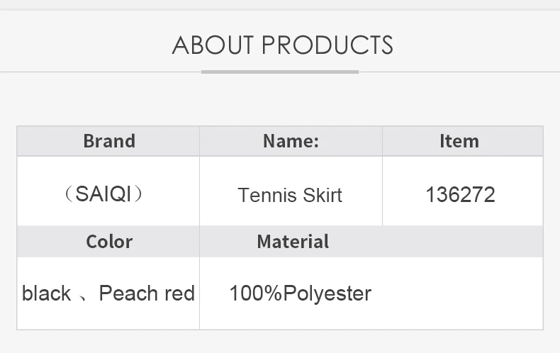The width and height of the screenshot is (560, 353).
Task: Click empty header cell right of Material
Action: tap(461, 242)
